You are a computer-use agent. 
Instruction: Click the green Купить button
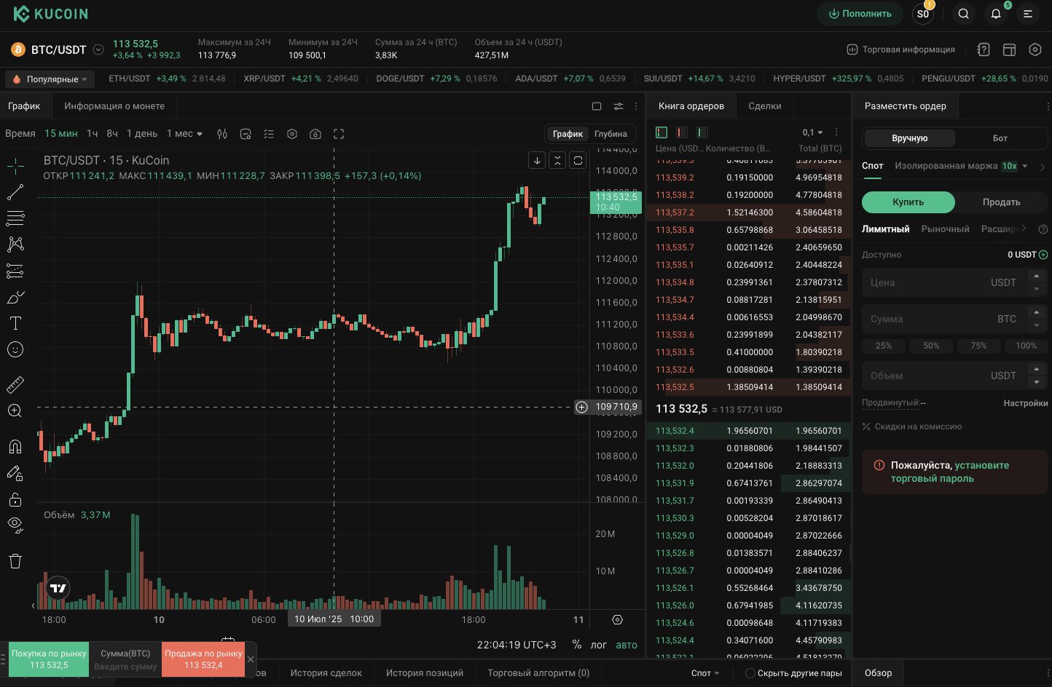click(908, 202)
